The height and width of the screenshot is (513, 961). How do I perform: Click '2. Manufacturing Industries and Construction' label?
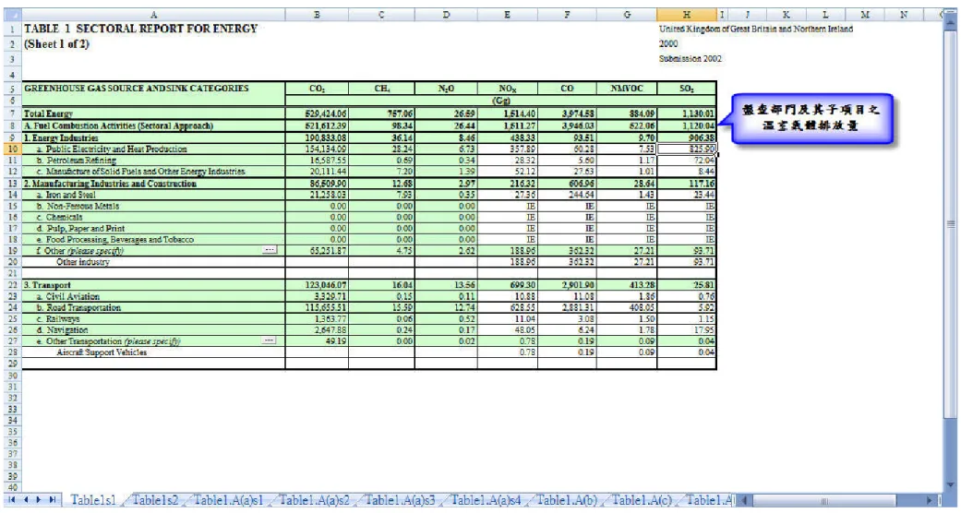tap(154, 184)
